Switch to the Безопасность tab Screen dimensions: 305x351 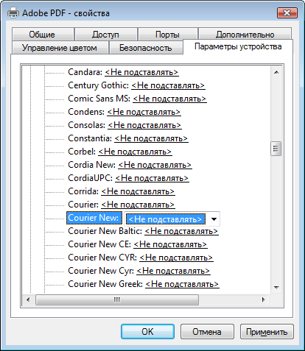pos(146,48)
